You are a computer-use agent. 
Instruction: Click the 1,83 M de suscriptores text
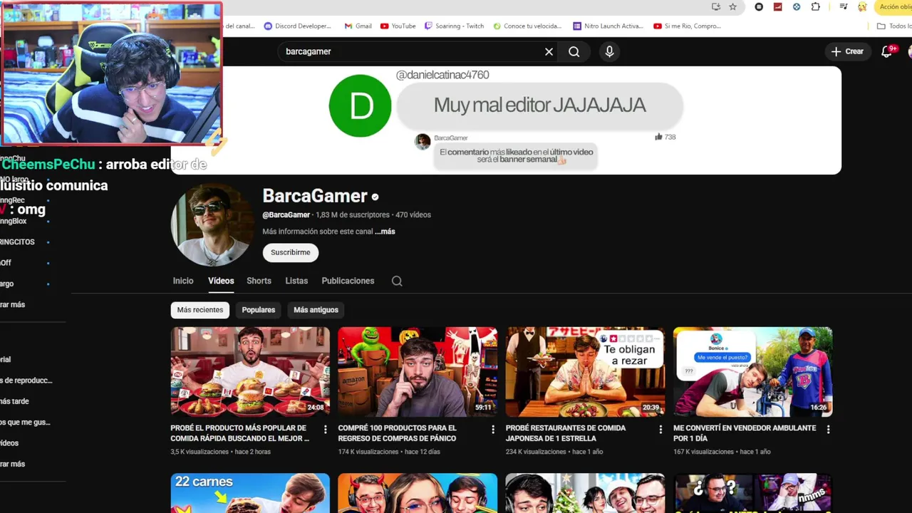(x=353, y=214)
